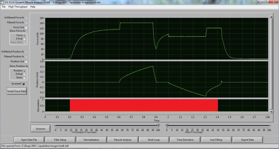The width and height of the screenshot is (279, 149).
Task: Click the Unzoom button
Action: pyautogui.click(x=41, y=129)
